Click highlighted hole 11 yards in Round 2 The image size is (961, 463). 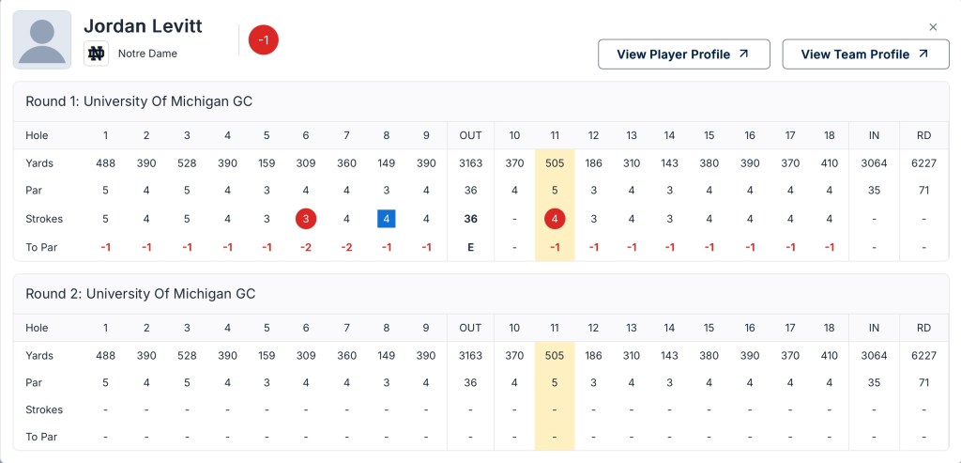click(x=555, y=356)
